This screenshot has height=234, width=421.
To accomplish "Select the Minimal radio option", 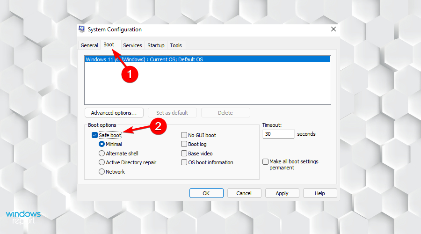I will 102,144.
